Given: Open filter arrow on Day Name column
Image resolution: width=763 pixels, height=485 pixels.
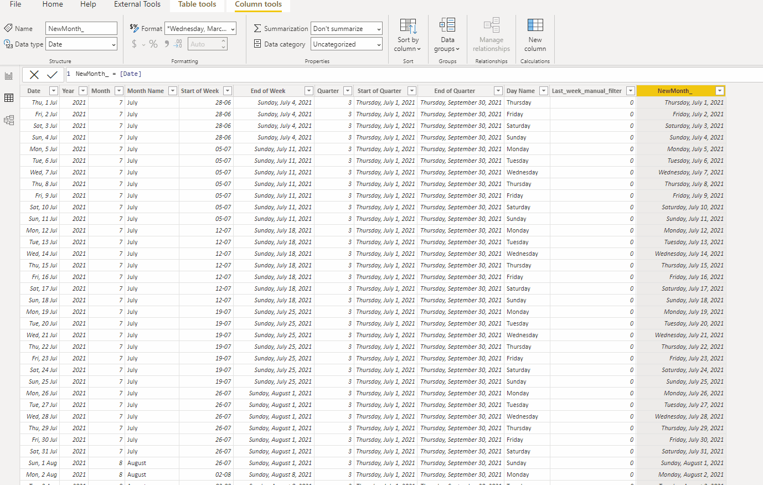Looking at the screenshot, I should 544,91.
